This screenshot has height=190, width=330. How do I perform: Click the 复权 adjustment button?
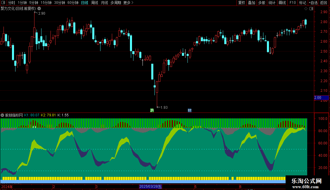coord(242,3)
